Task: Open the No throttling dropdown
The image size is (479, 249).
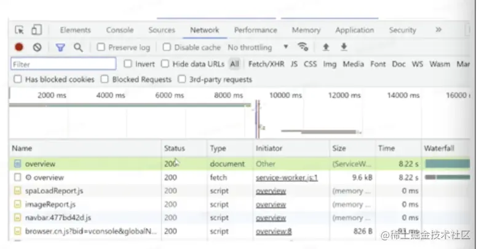Action: [x=258, y=47]
